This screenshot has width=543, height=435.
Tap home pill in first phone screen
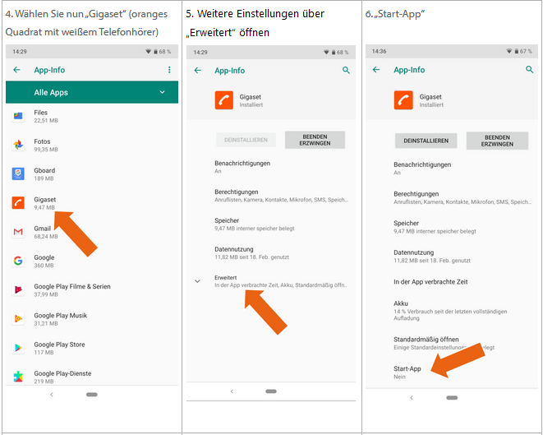pyautogui.click(x=92, y=395)
